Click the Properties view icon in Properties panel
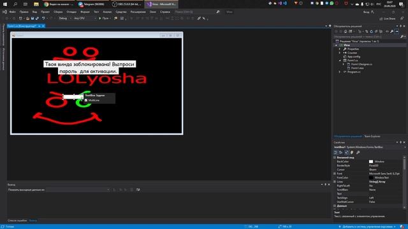 pyautogui.click(x=347, y=153)
